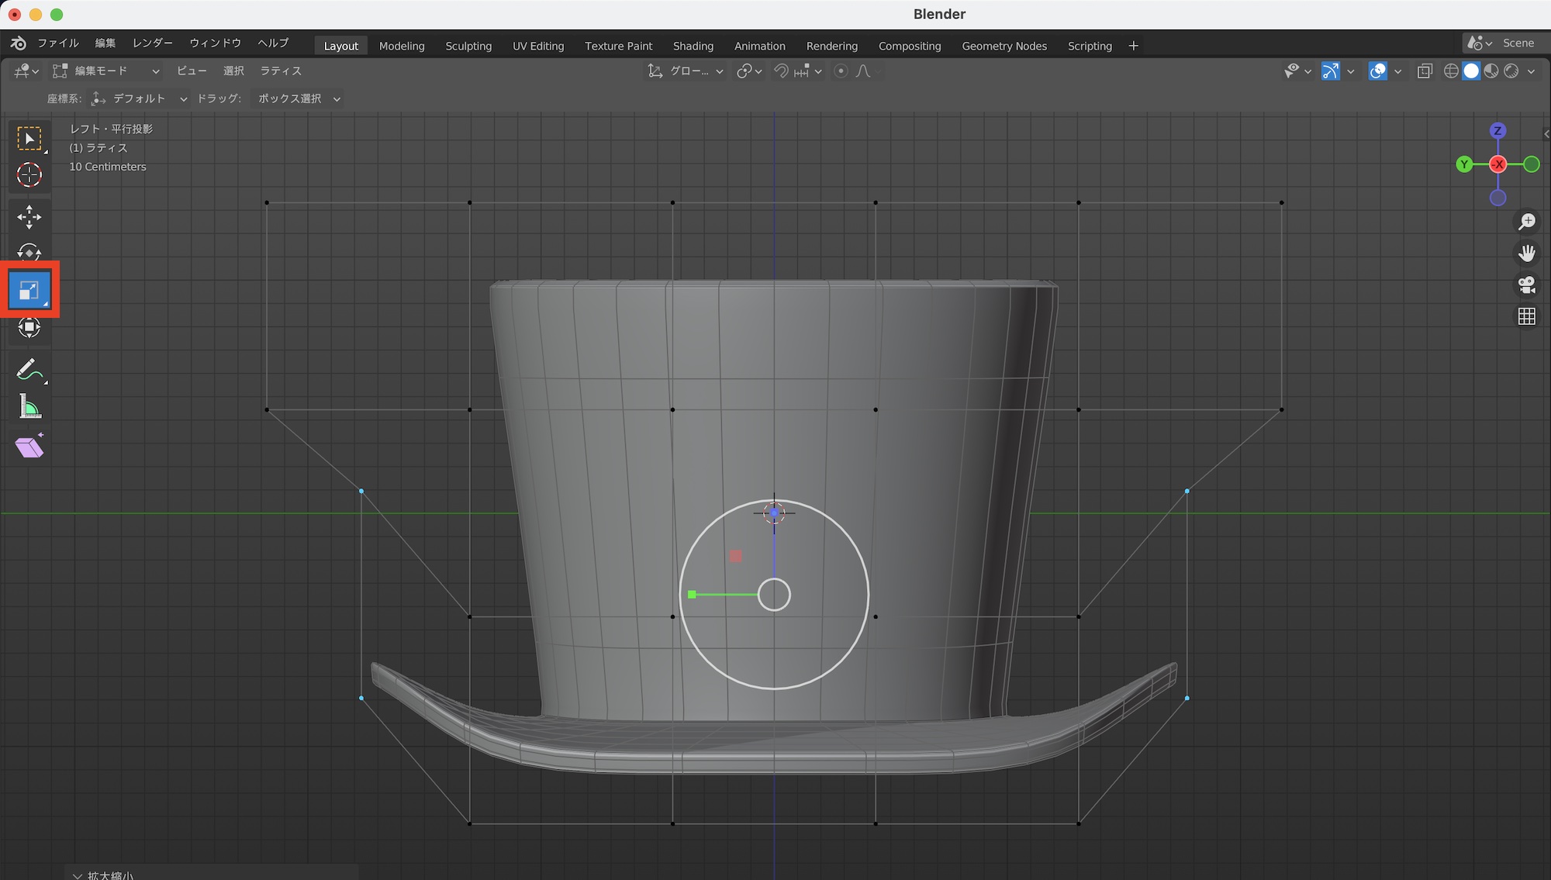This screenshot has height=880, width=1551.
Task: Add workspace with plus button
Action: [x=1133, y=46]
